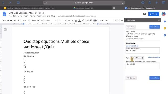This screenshot has height=94, width=168.
Task: Redo the last action
Action: tap(8, 20)
